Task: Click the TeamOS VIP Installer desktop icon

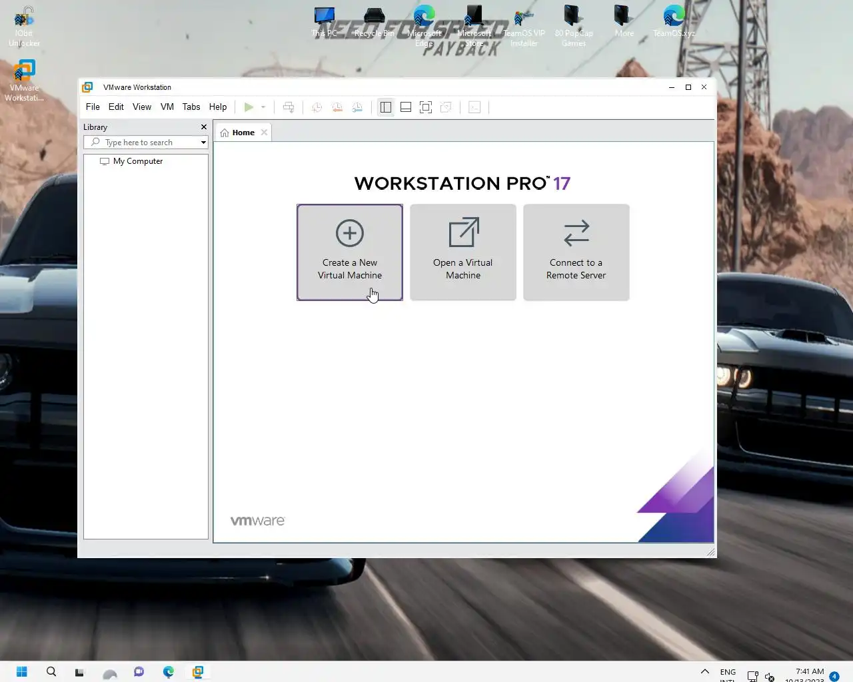Action: point(524,27)
